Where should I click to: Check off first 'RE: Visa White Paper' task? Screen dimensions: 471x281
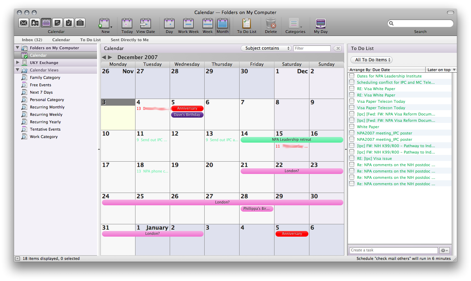[x=352, y=88]
